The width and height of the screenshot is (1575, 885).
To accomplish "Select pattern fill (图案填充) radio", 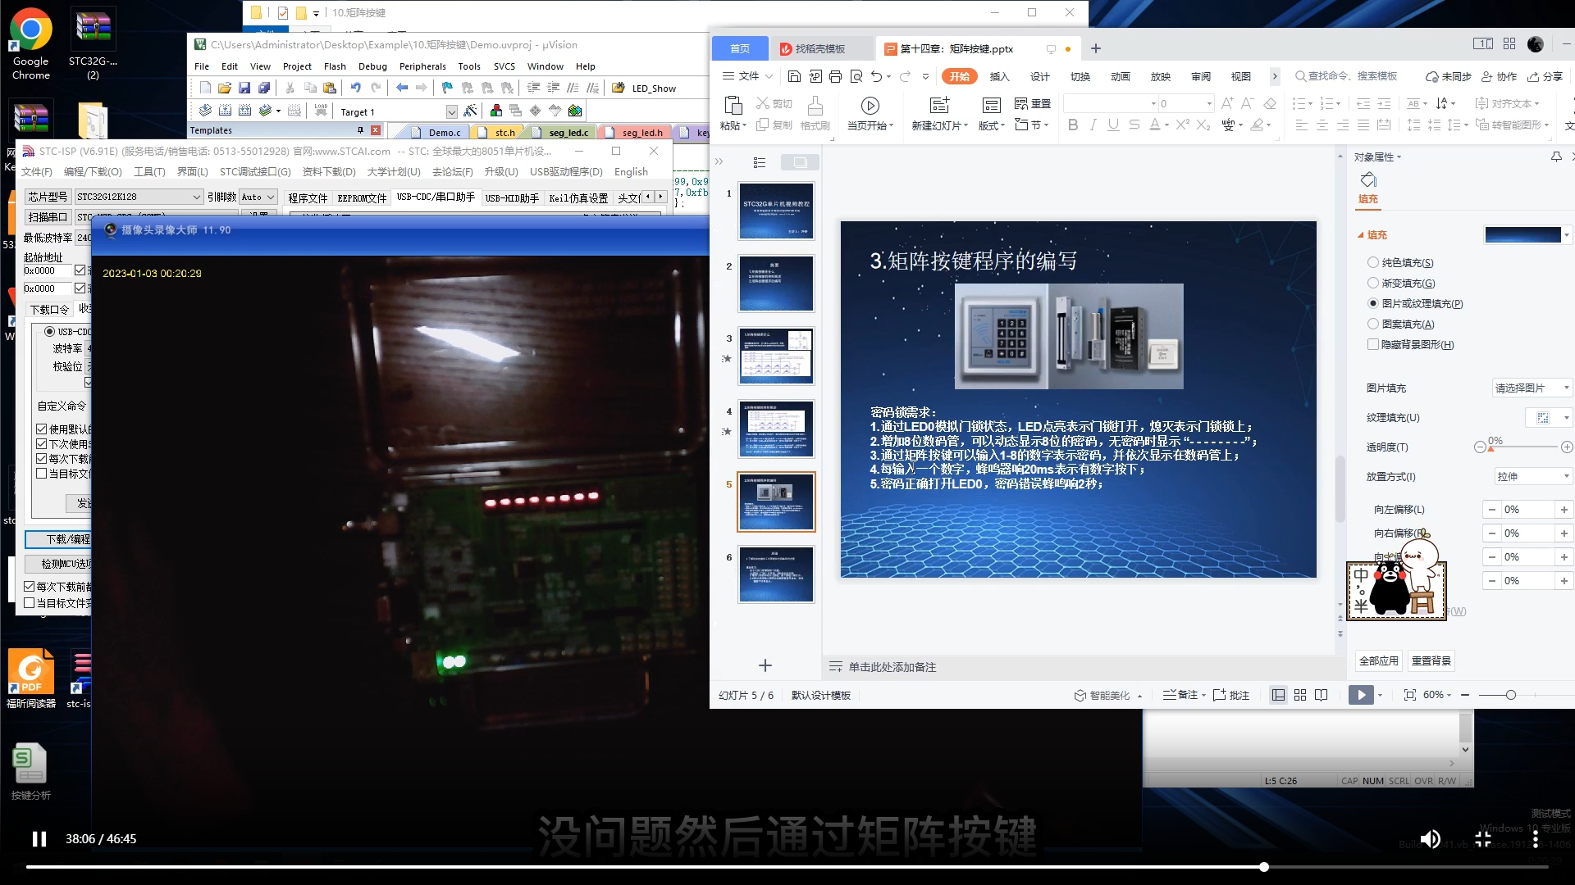I will point(1372,324).
